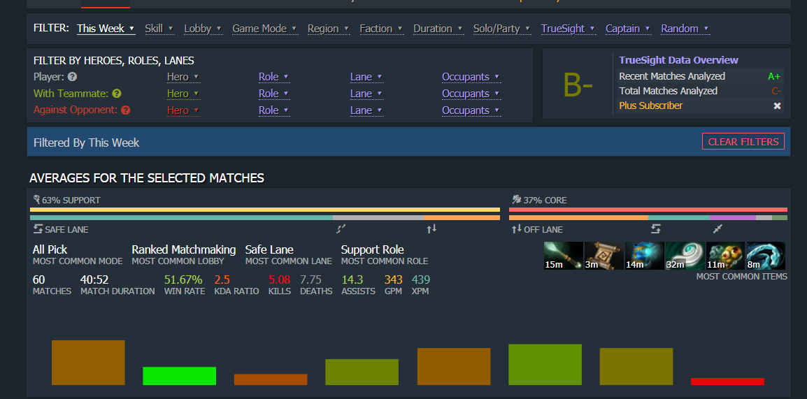Open the Region filter dropdown
This screenshot has width=807, height=399.
329,29
